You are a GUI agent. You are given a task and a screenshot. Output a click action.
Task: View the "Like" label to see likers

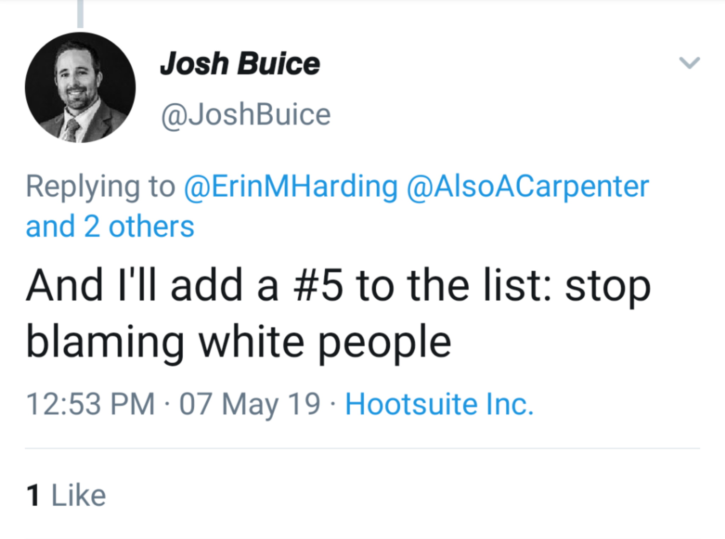(x=79, y=495)
